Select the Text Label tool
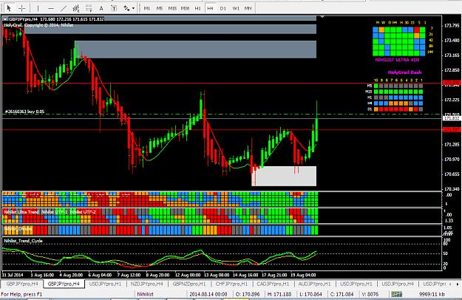462x300 pixels. pyautogui.click(x=114, y=8)
